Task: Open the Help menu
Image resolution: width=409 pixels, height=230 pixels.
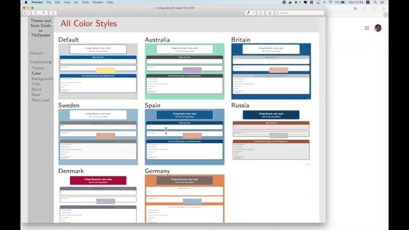Action: coord(110,3)
